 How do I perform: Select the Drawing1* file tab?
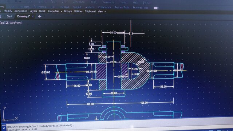(23, 16)
